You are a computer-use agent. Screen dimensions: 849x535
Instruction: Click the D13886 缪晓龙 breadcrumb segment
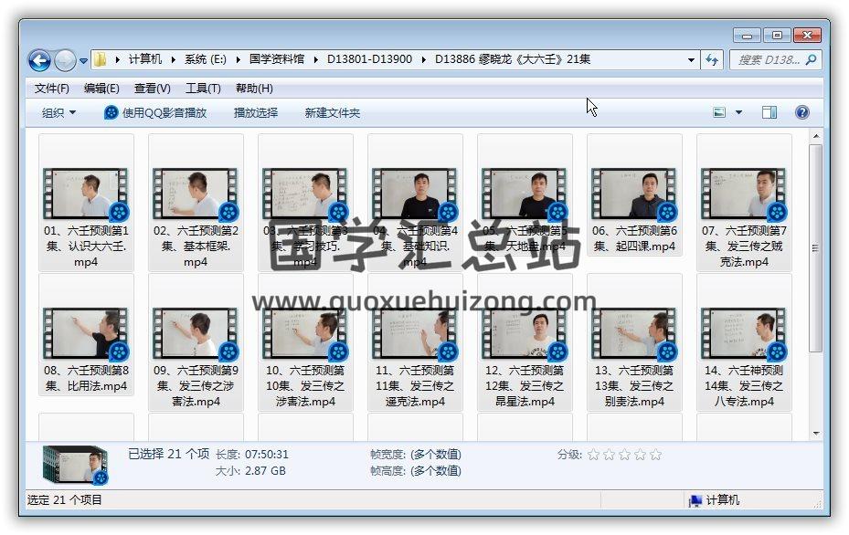[x=512, y=59]
